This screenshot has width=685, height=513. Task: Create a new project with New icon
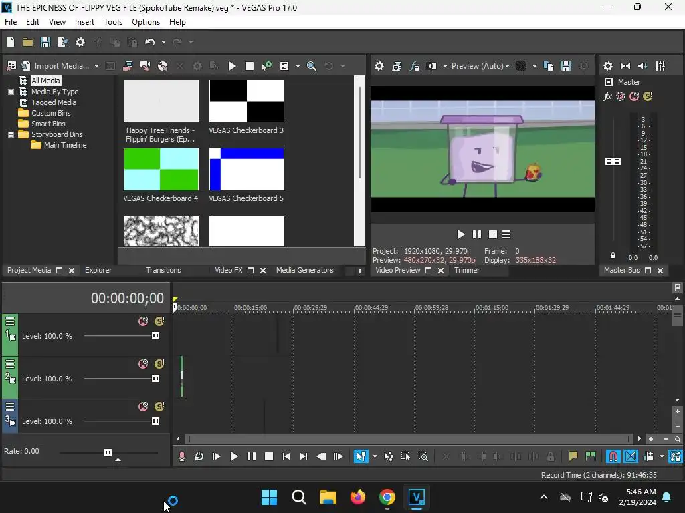(x=11, y=42)
